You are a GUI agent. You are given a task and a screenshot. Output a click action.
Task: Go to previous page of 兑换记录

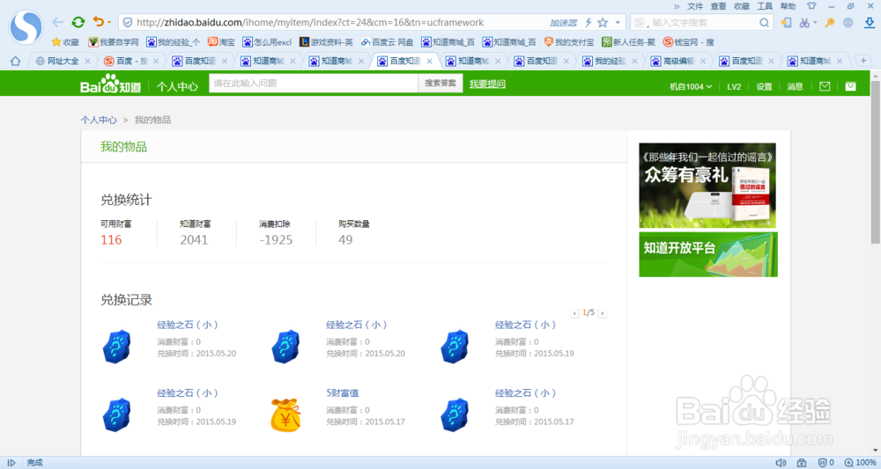pyautogui.click(x=574, y=313)
